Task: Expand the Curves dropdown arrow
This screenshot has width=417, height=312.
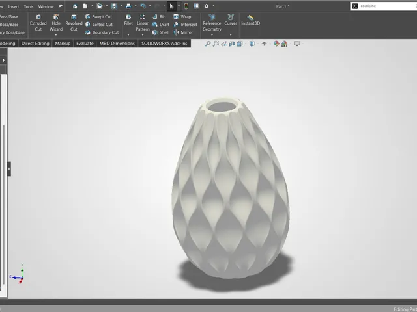Action: [231, 34]
